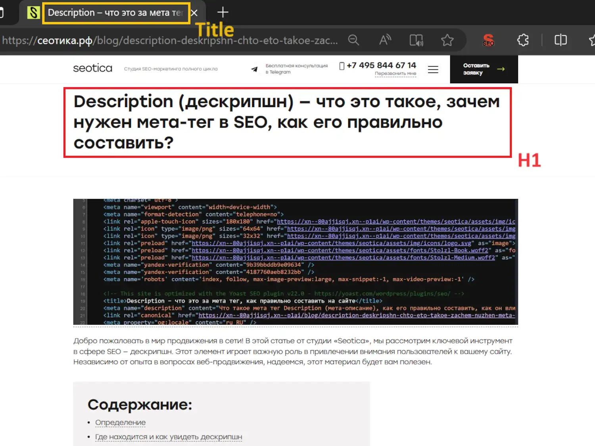
Task: Click the Оставить заявку button
Action: click(484, 69)
